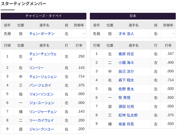The height and width of the screenshot is (135, 177).
Task: Open pitcher link 才木 浩人
Action: pyautogui.click(x=126, y=34)
